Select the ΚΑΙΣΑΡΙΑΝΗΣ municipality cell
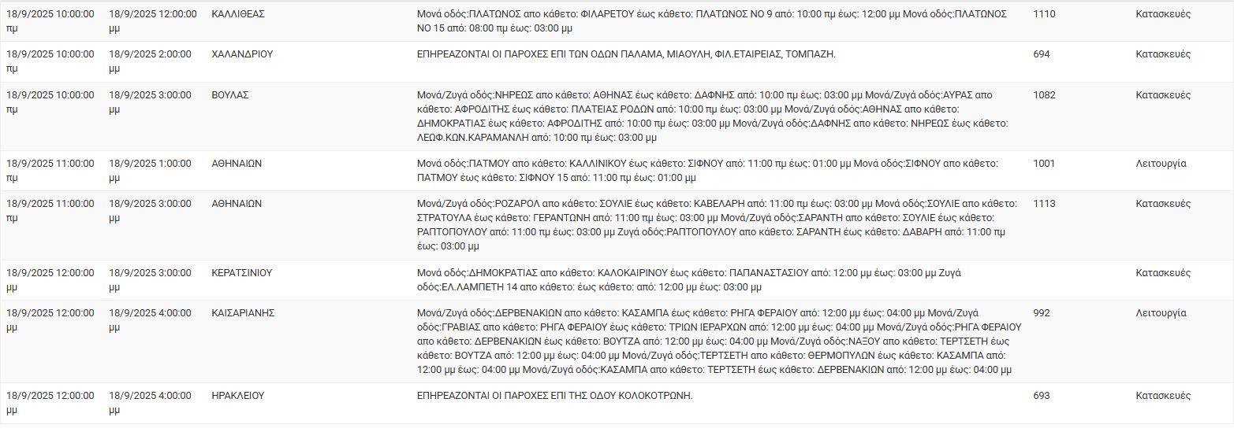This screenshot has width=1234, height=443. pyautogui.click(x=243, y=312)
